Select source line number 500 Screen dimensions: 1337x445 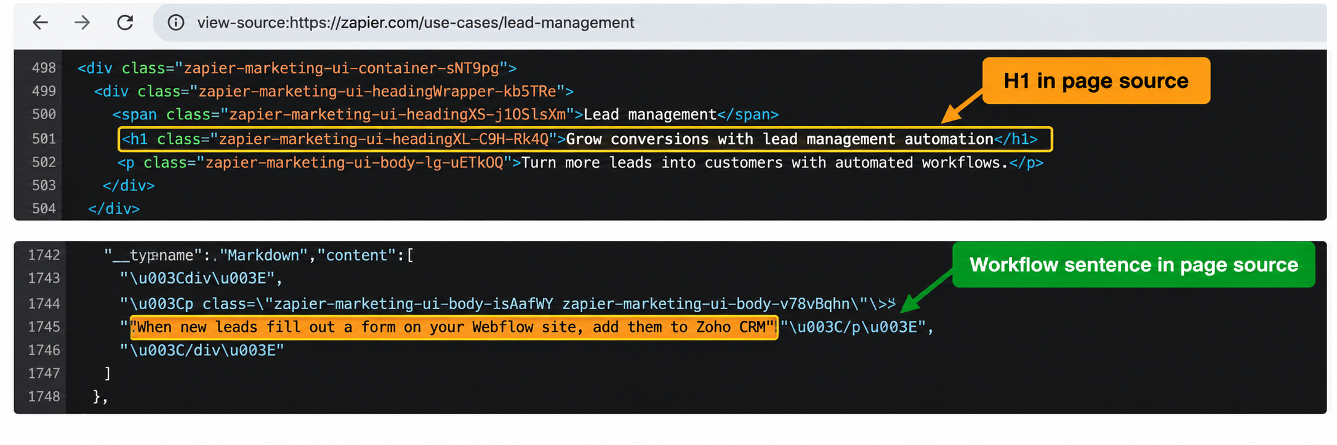tap(44, 114)
